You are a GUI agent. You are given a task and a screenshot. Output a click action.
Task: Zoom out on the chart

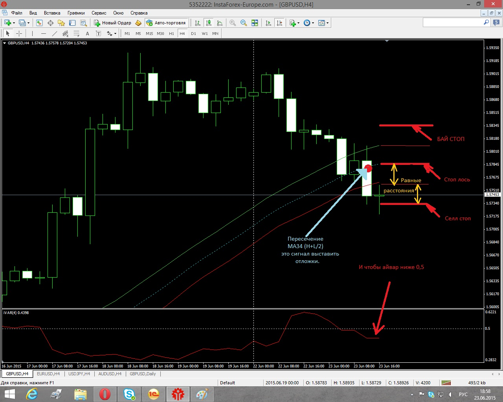[x=244, y=23]
